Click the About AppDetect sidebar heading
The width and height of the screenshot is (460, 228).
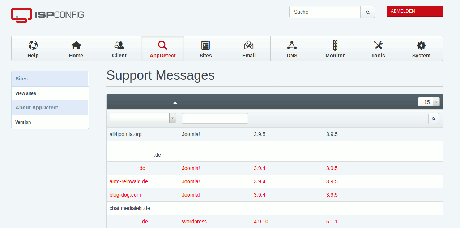coord(50,108)
